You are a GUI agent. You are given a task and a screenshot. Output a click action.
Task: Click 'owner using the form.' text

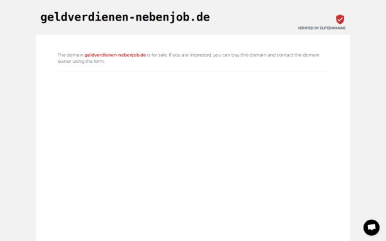(81, 62)
